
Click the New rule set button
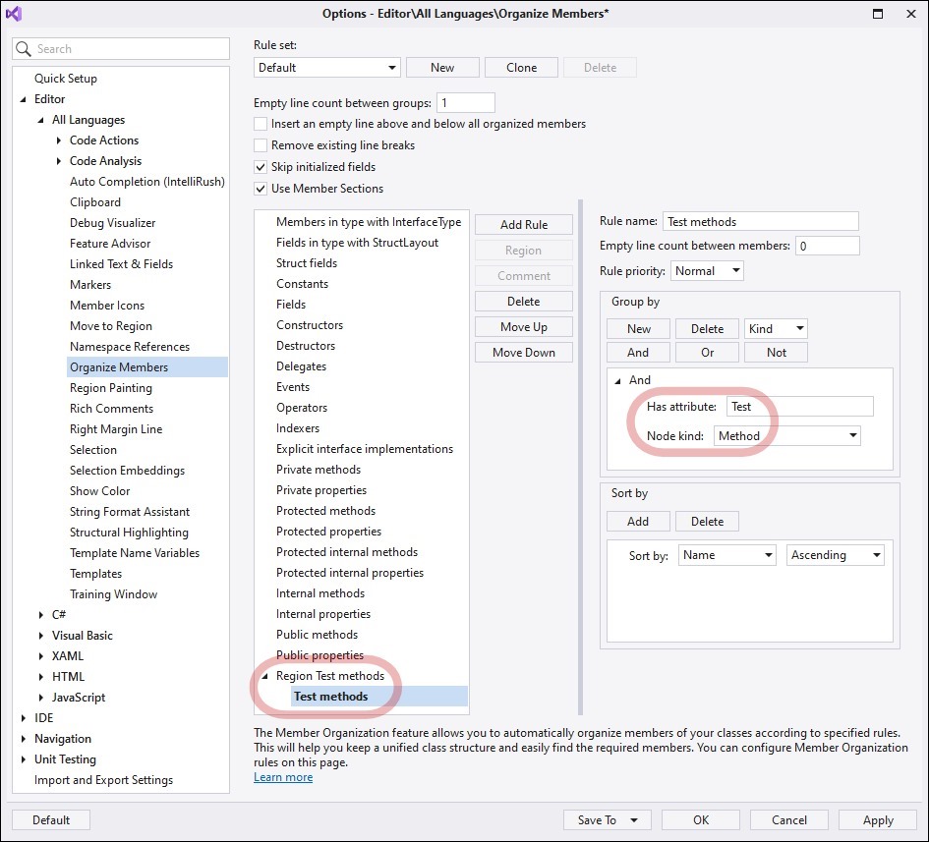coord(442,68)
